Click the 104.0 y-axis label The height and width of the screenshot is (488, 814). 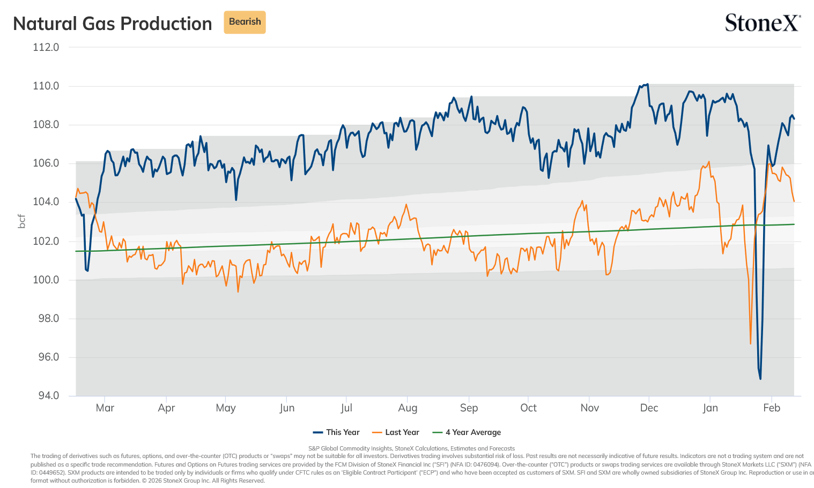(46, 201)
